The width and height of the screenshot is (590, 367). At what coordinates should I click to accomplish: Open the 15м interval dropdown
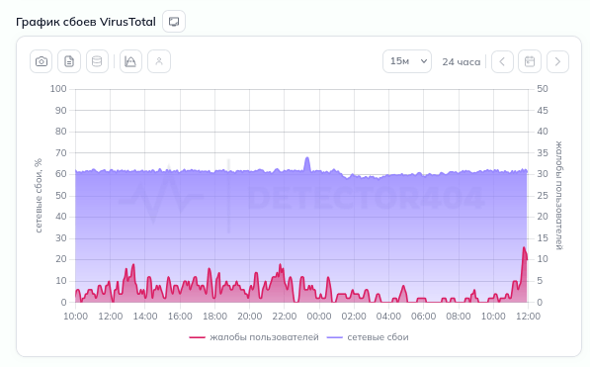pyautogui.click(x=407, y=61)
